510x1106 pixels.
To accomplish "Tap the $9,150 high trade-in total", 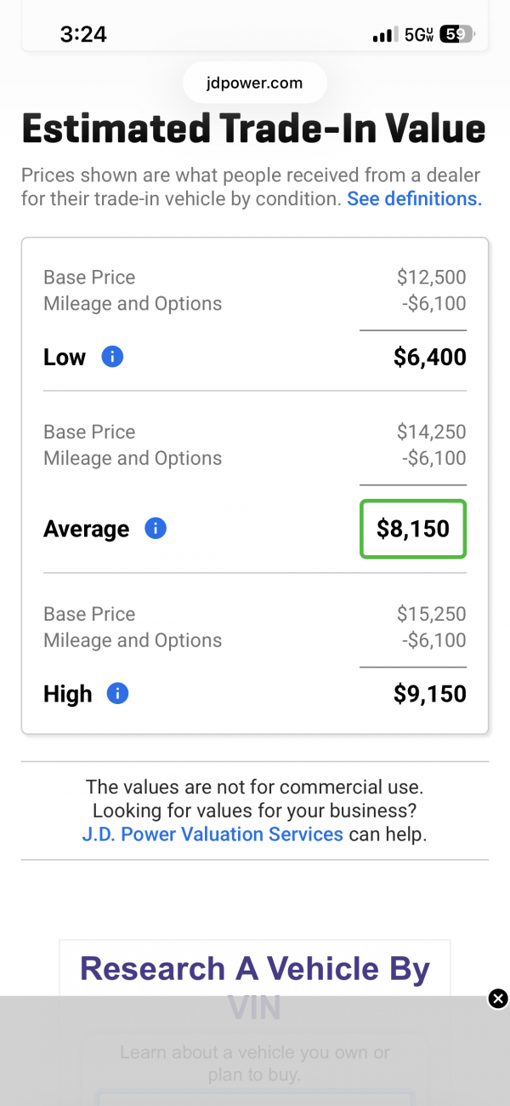I will point(429,694).
